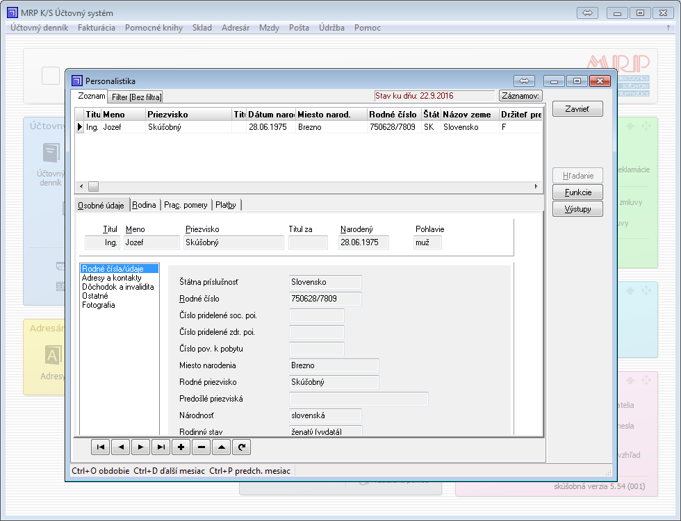
Task: Go to the first record in navigator
Action: point(101,447)
